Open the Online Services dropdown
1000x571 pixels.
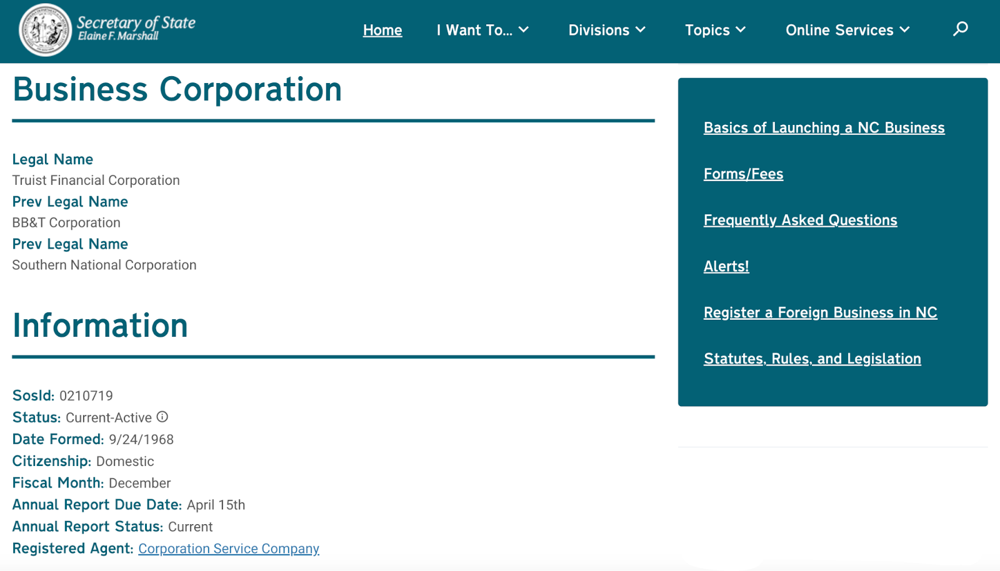(847, 30)
